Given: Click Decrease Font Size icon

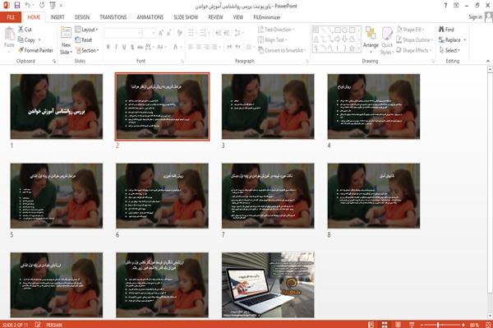Looking at the screenshot, I should coord(169,32).
